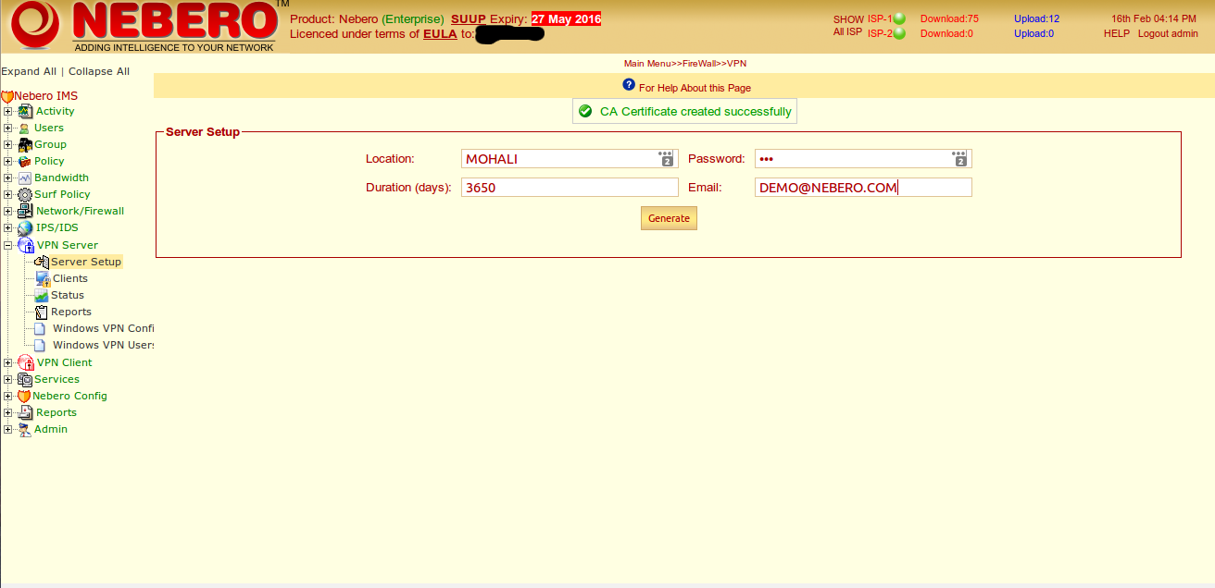
Task: Open the Status tree item
Action: [x=68, y=295]
